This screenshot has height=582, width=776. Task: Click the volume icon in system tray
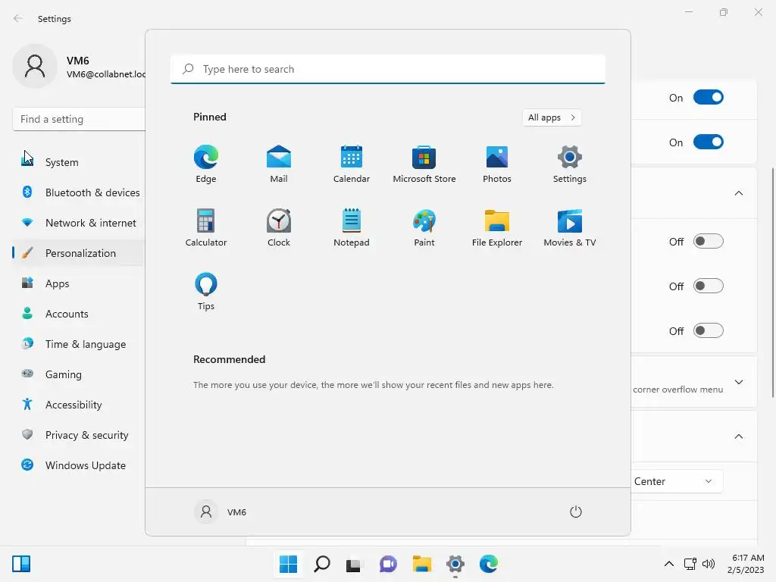click(709, 564)
